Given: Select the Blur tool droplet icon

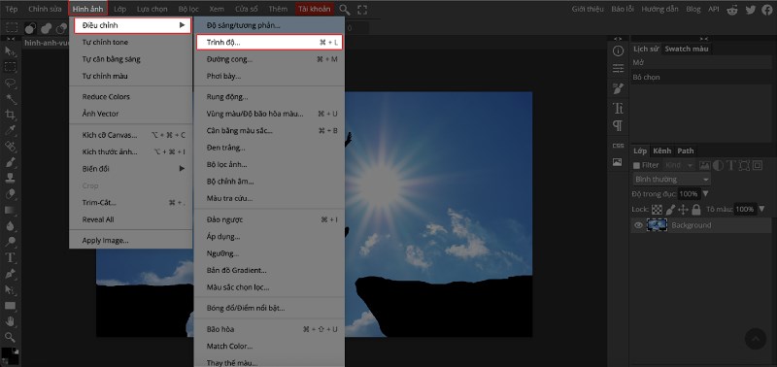Looking at the screenshot, I should [x=11, y=226].
